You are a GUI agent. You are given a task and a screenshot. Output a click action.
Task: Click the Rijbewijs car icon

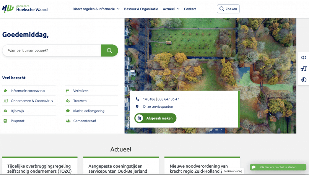click(x=5, y=111)
